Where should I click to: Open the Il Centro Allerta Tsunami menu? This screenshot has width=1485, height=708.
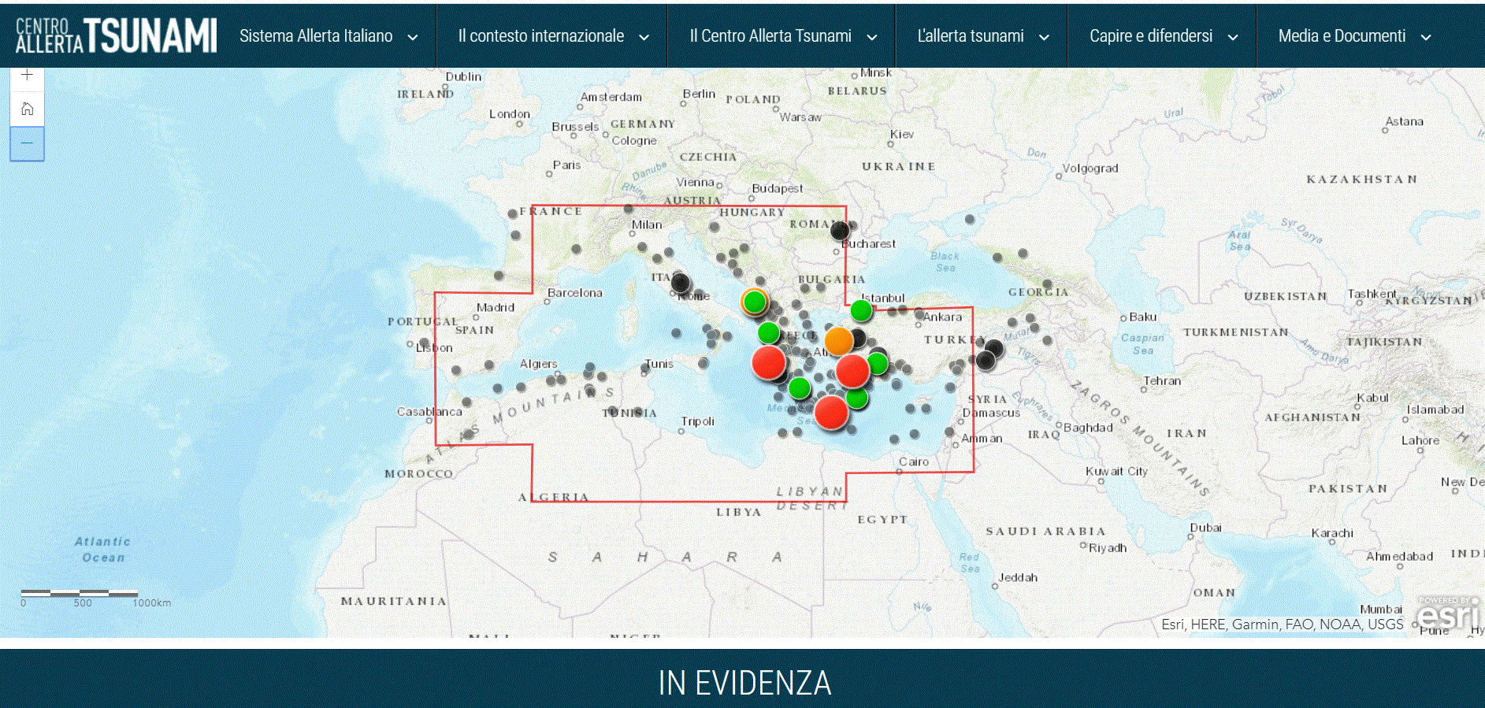[770, 36]
